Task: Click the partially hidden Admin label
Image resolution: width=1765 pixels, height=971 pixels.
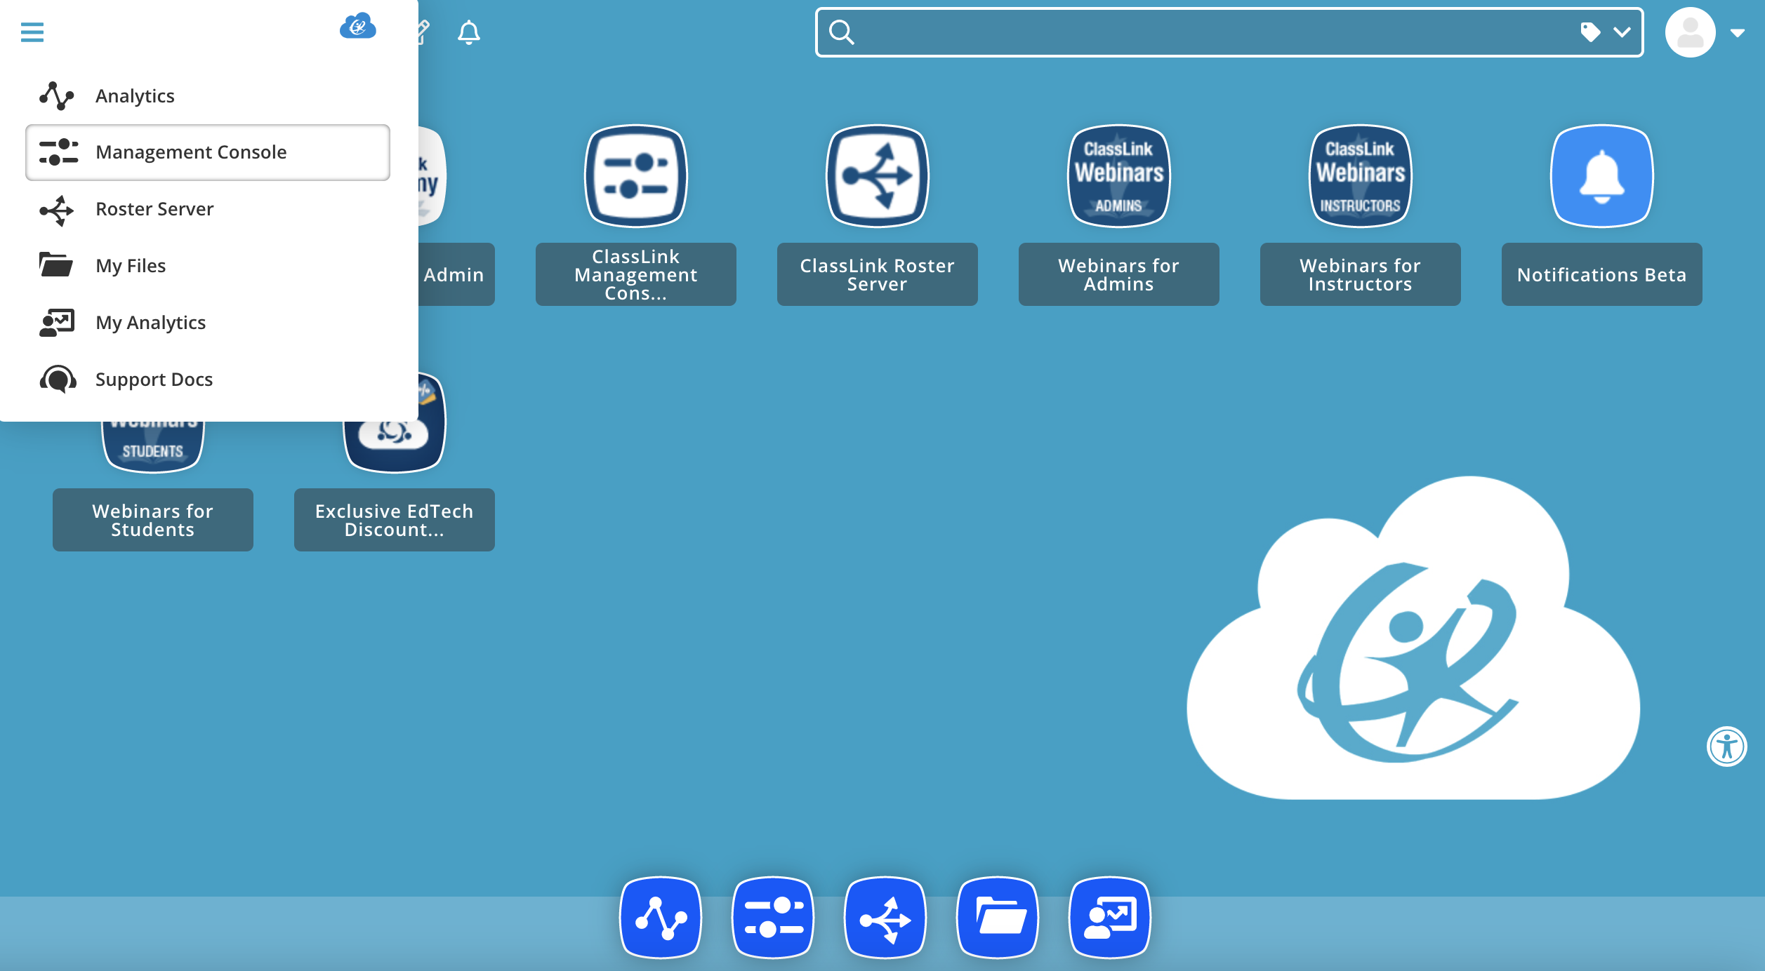Action: 457,274
